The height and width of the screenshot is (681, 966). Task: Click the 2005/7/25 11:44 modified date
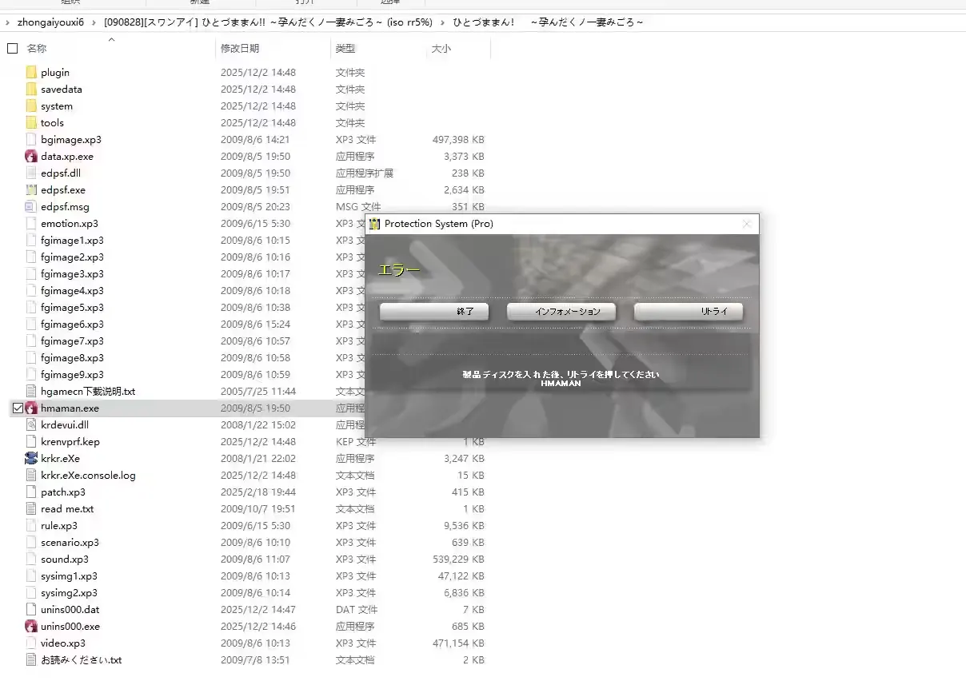pyautogui.click(x=258, y=391)
